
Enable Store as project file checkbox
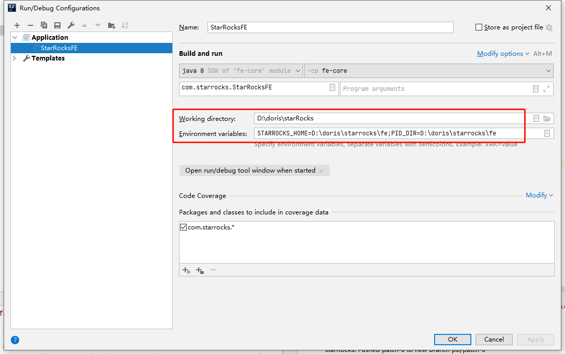[479, 27]
